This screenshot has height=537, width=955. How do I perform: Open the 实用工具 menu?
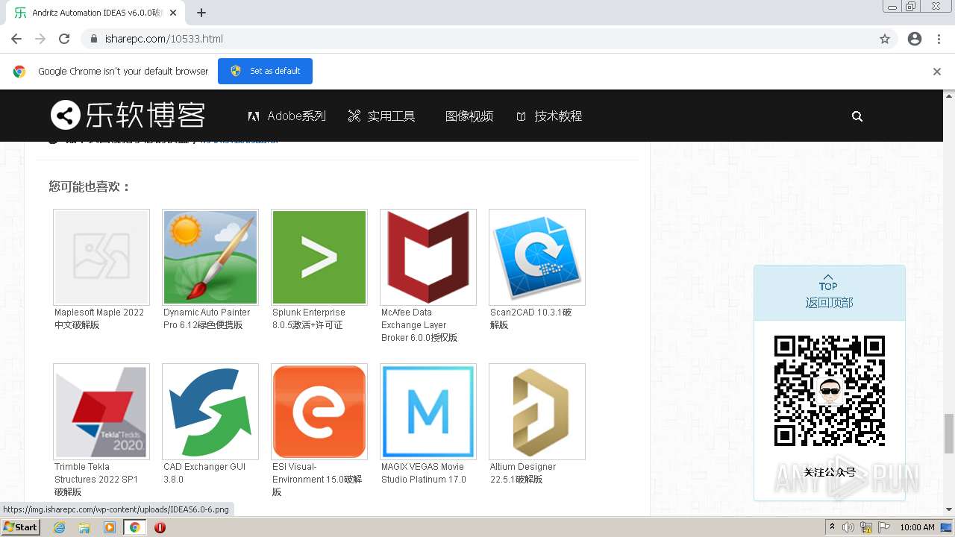coord(381,116)
